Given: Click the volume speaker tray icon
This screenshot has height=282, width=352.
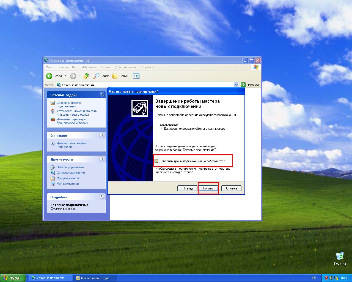Looking at the screenshot, I should click(331, 278).
